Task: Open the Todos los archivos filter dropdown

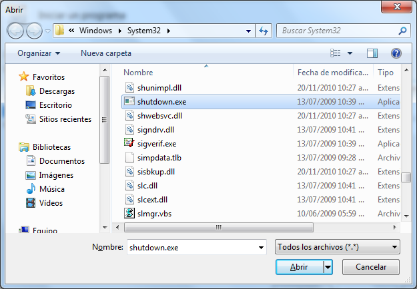Action: tap(337, 247)
